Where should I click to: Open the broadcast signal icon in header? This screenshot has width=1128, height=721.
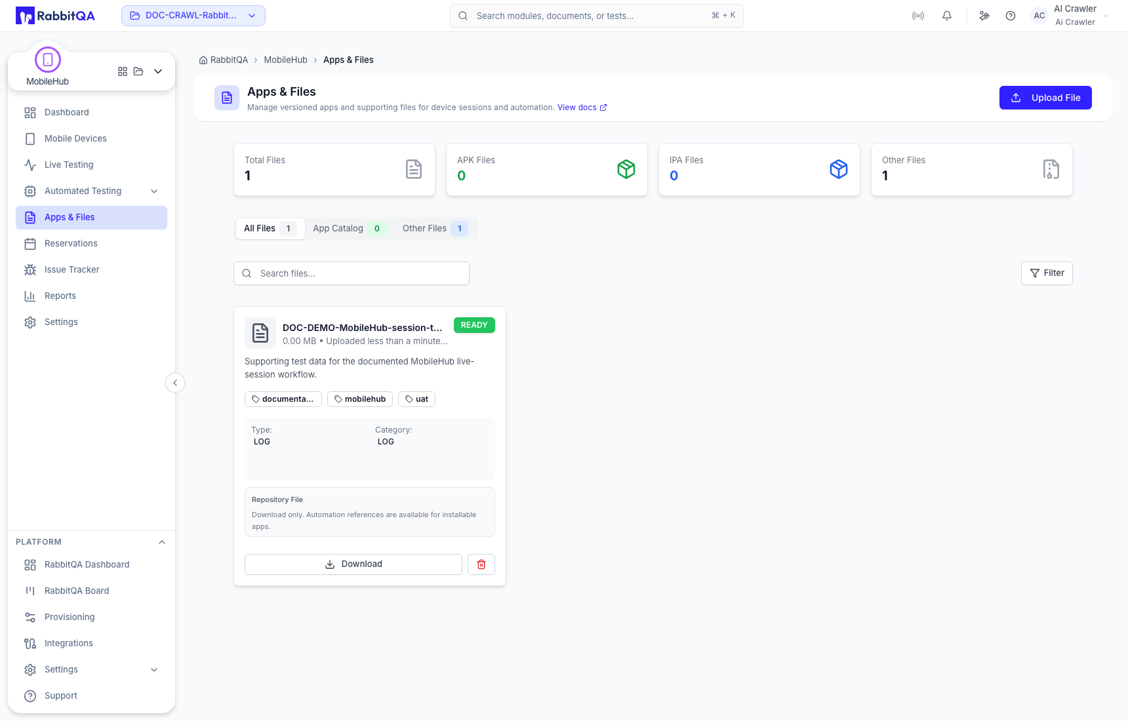918,16
